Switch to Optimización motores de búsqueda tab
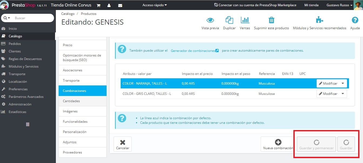Screen dimensions: 363x163 coord(83,58)
